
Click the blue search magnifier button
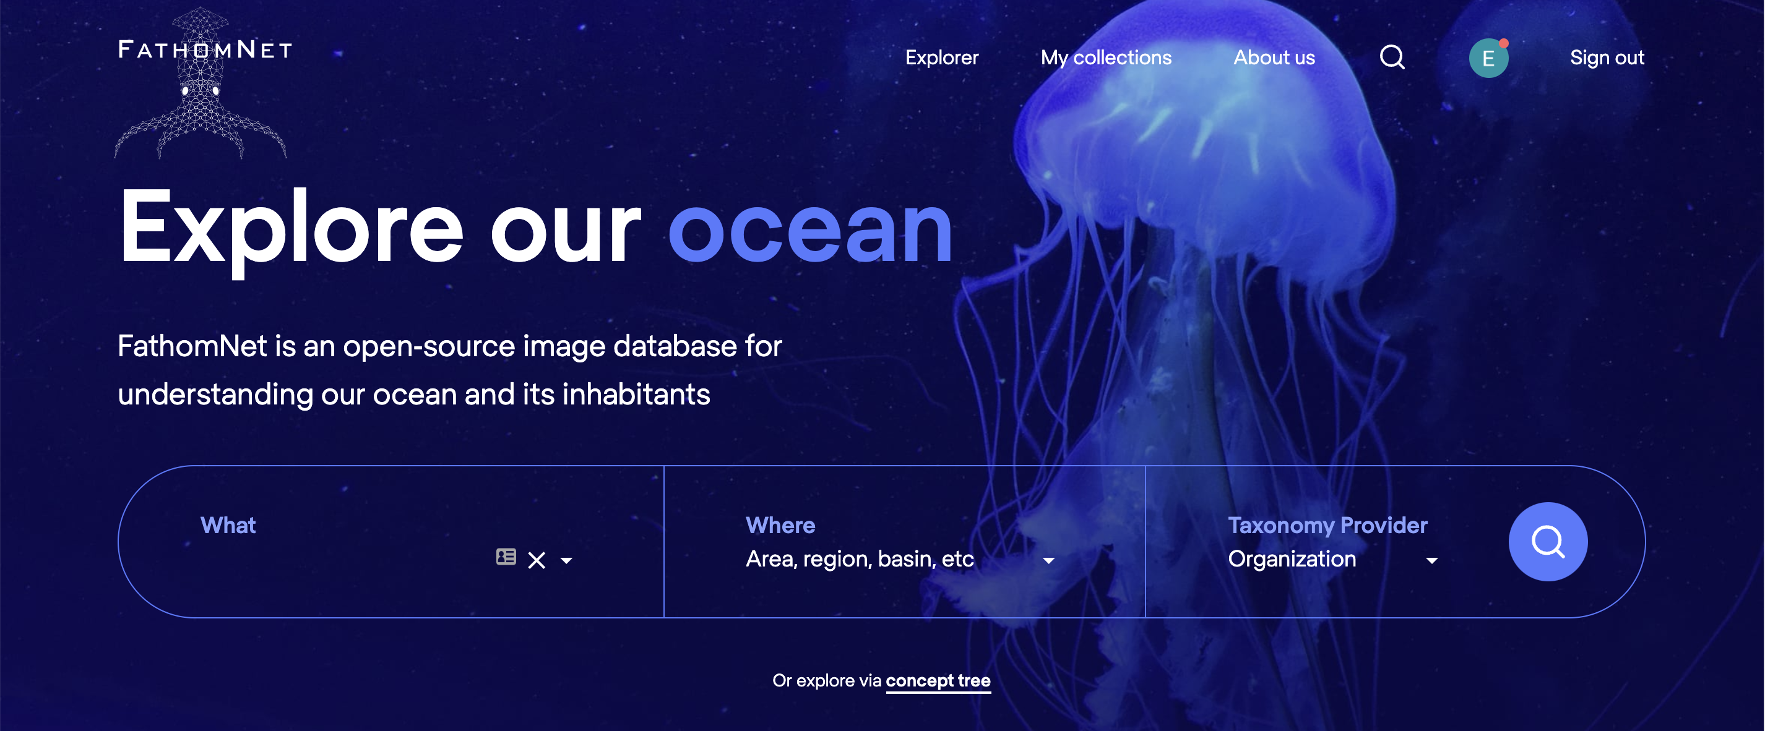tap(1545, 544)
